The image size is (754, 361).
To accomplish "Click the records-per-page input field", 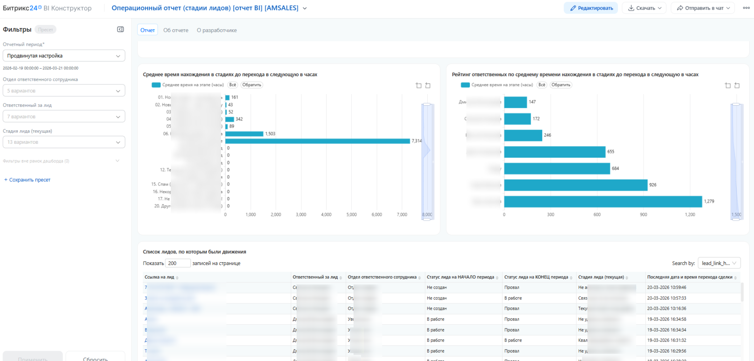I will [178, 263].
